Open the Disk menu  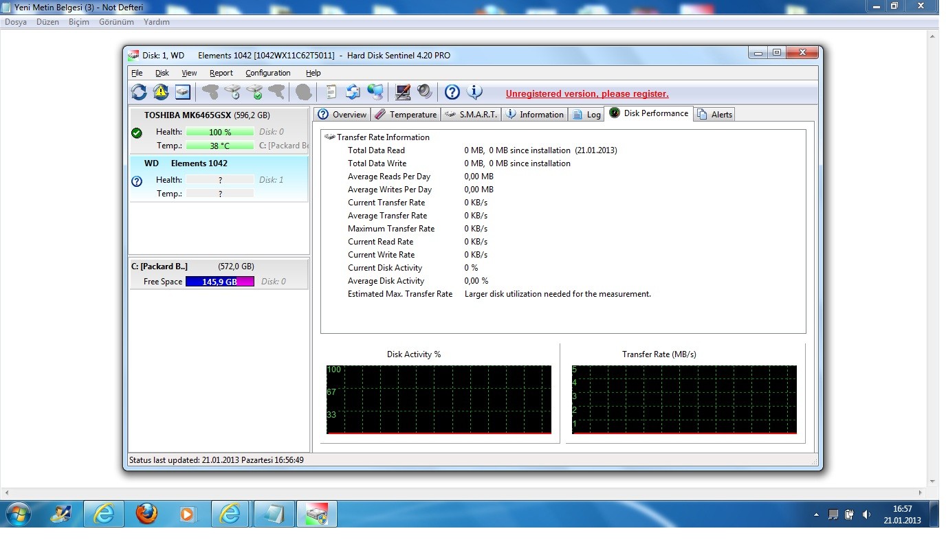pos(162,73)
